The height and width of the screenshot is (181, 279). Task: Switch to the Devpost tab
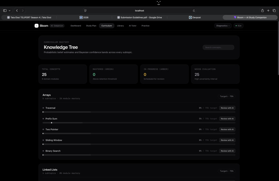pyautogui.click(x=195, y=17)
